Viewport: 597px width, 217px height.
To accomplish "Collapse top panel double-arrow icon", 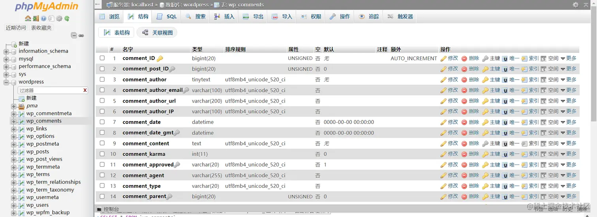I will [x=586, y=5].
